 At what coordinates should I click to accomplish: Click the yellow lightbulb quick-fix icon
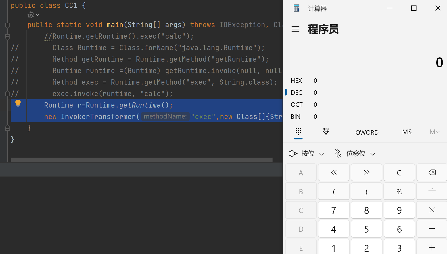click(18, 103)
